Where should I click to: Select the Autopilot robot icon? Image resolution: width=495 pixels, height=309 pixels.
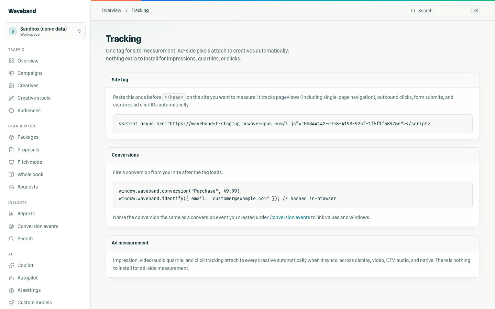click(x=11, y=278)
